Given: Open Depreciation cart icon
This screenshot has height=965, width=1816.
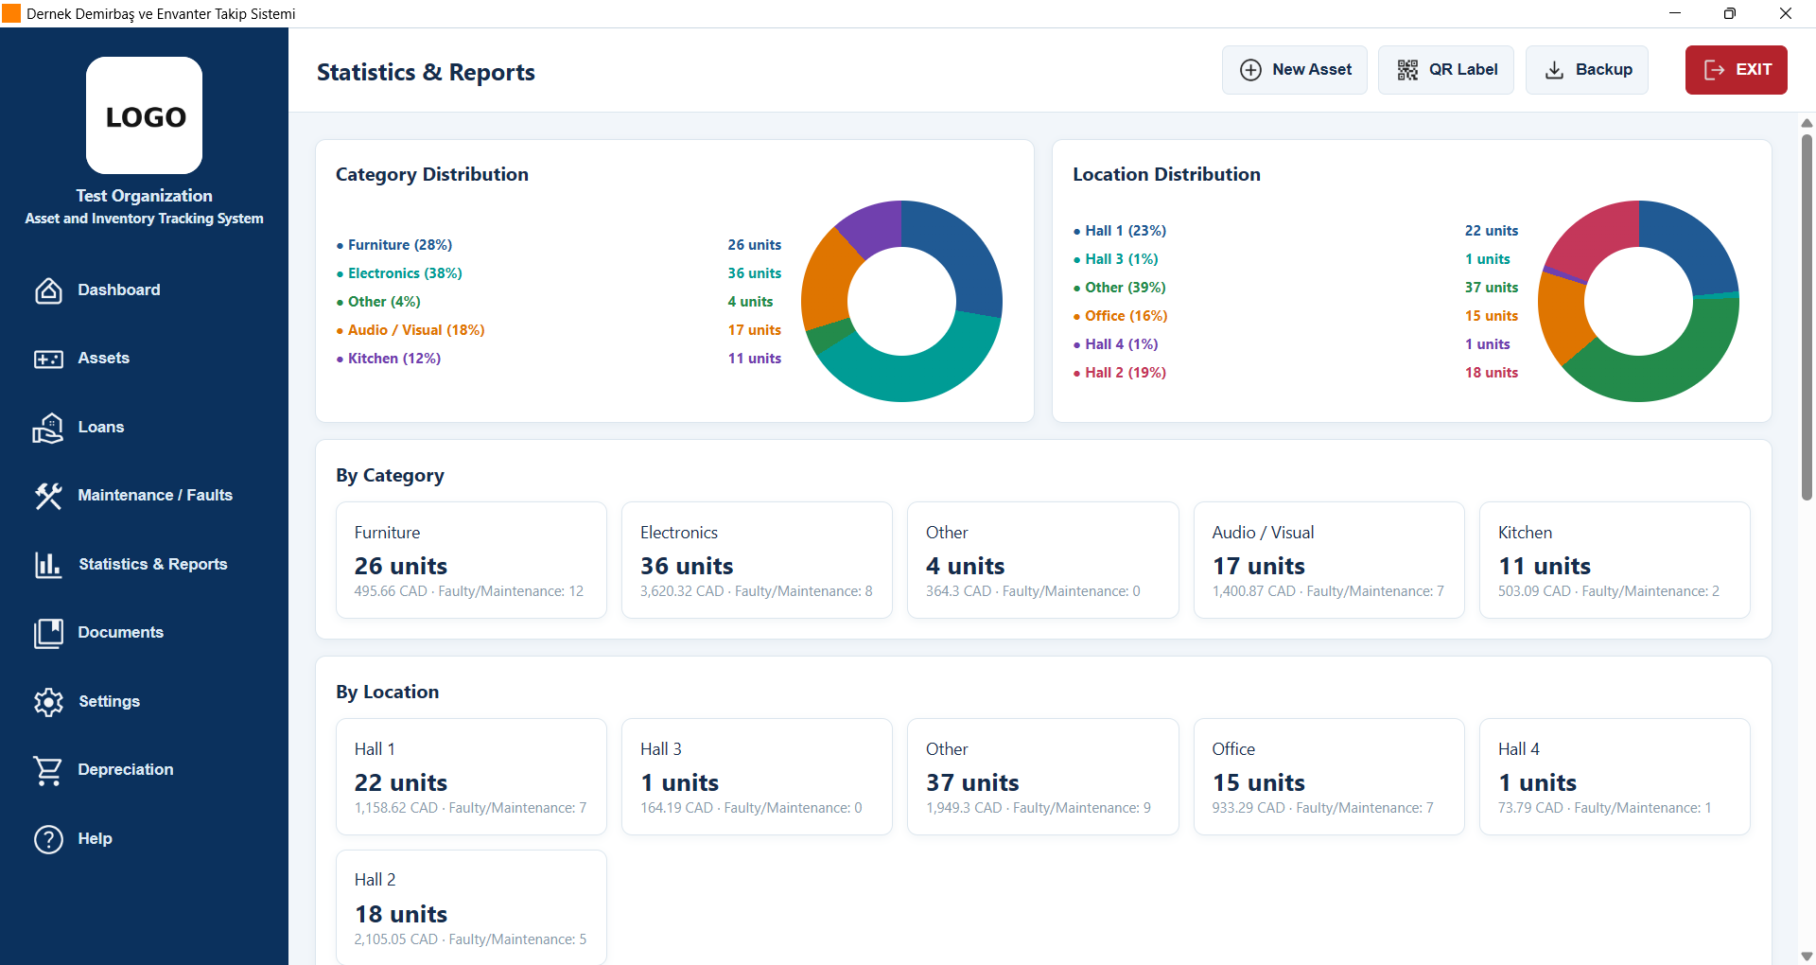Looking at the screenshot, I should (x=48, y=770).
